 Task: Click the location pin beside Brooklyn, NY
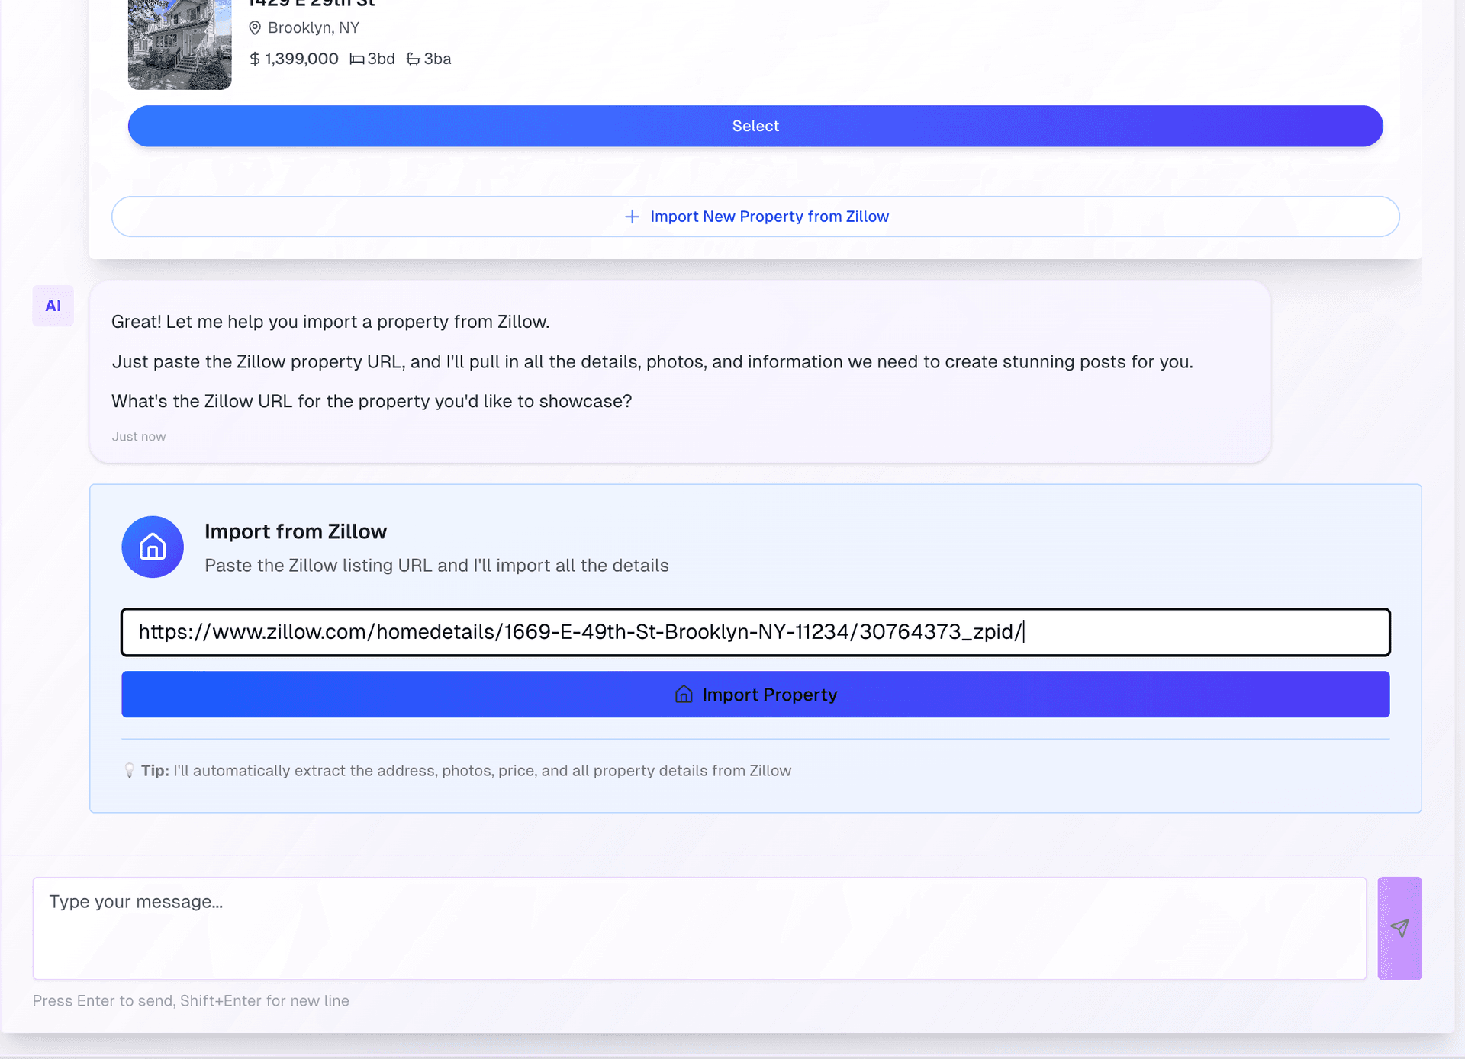click(255, 28)
